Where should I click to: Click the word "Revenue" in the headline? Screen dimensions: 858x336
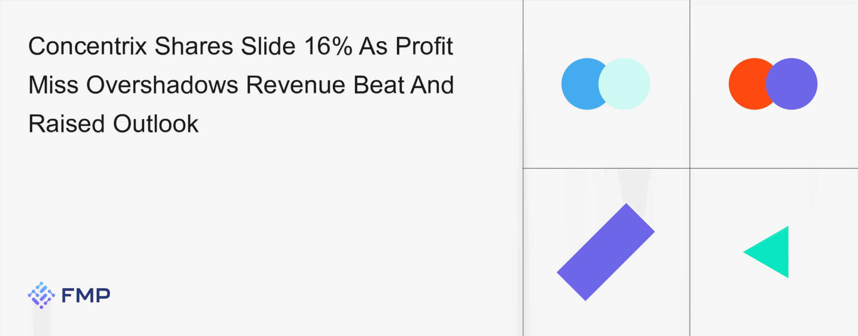pyautogui.click(x=296, y=85)
